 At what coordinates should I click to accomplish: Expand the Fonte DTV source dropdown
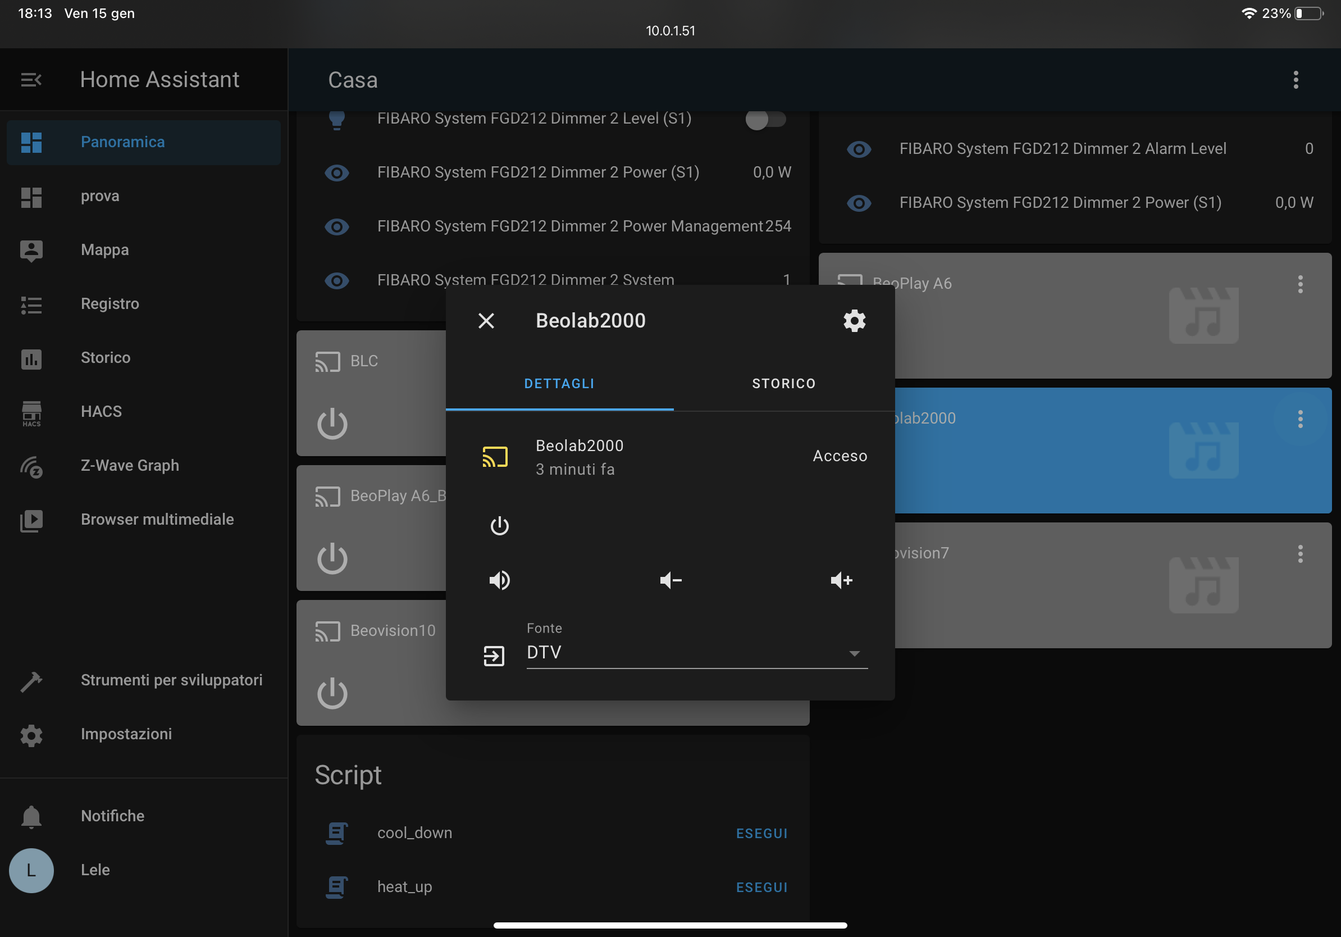696,653
